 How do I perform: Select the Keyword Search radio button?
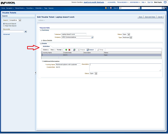point(4,24)
